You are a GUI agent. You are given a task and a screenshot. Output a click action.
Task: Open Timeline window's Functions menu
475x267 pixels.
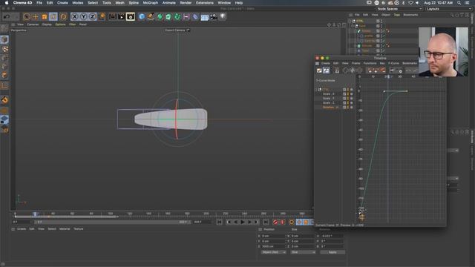pos(370,63)
